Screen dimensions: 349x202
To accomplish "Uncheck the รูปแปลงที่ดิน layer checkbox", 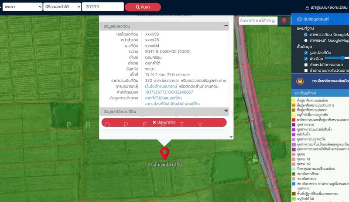I will (306, 53).
